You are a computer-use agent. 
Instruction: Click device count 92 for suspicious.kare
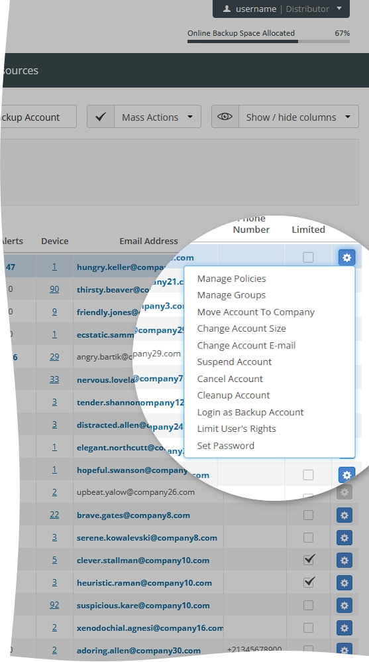[x=54, y=605]
